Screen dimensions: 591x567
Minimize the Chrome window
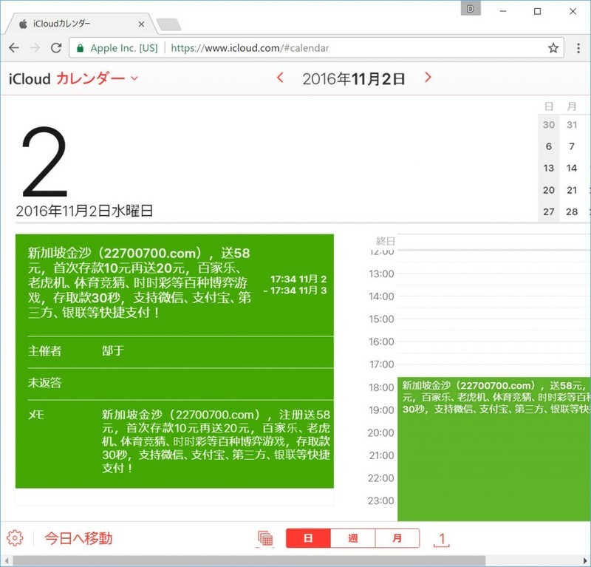tap(503, 11)
